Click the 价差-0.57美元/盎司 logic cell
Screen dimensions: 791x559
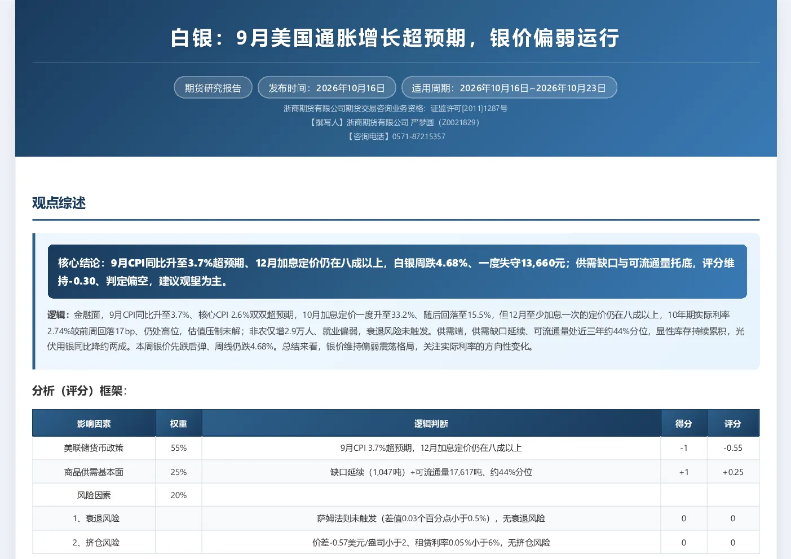(x=431, y=543)
